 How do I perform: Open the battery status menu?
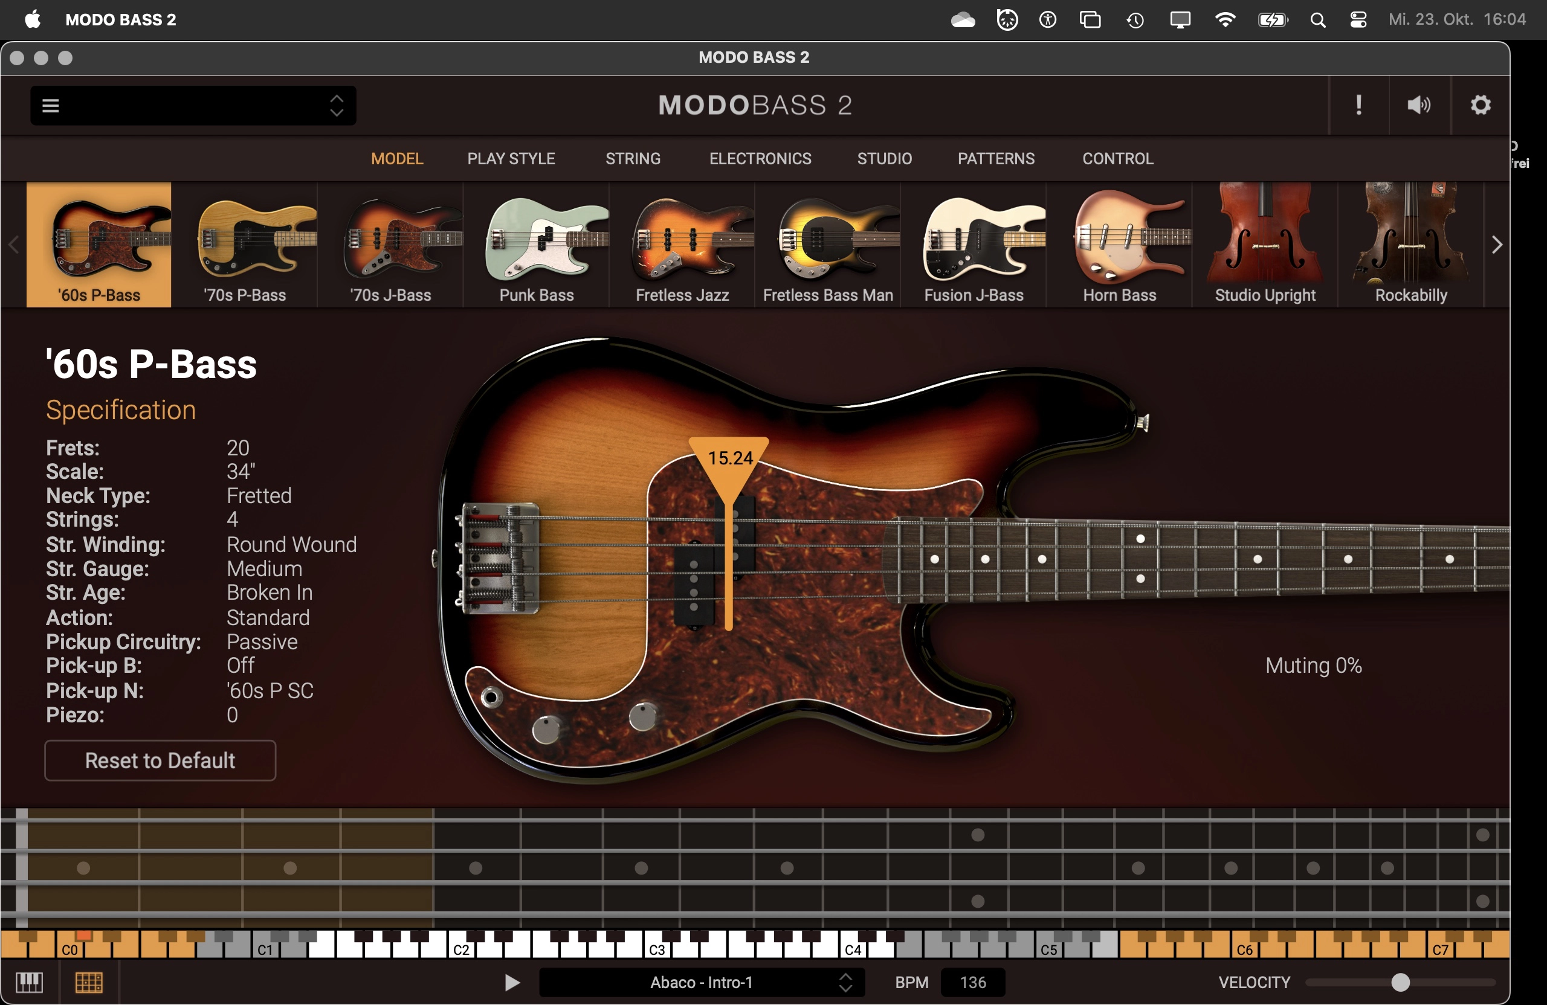point(1273,19)
